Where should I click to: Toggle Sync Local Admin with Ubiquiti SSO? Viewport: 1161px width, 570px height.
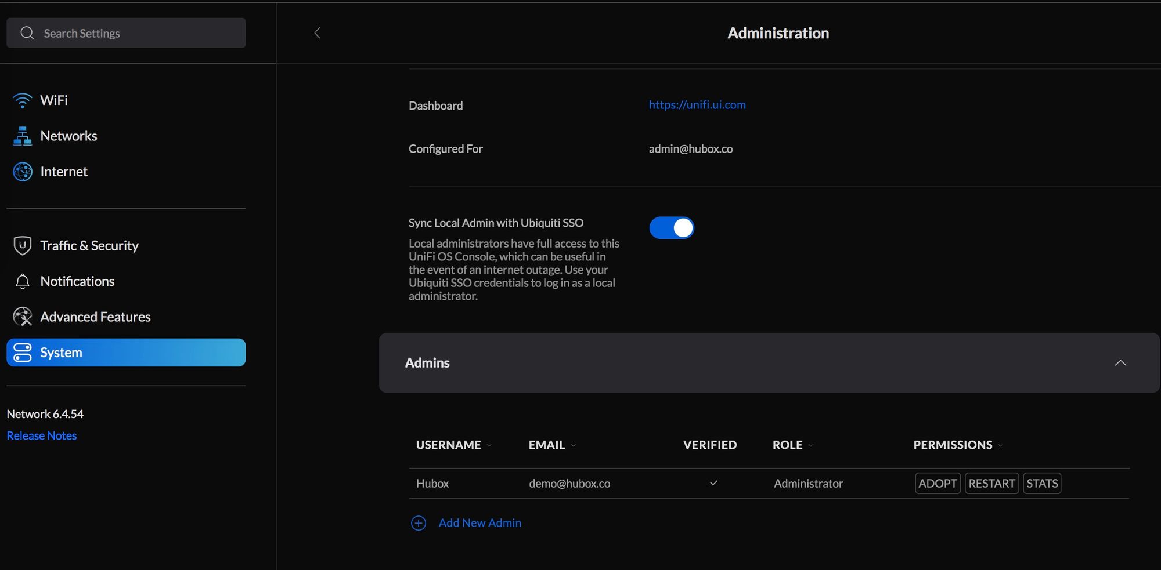[672, 228]
